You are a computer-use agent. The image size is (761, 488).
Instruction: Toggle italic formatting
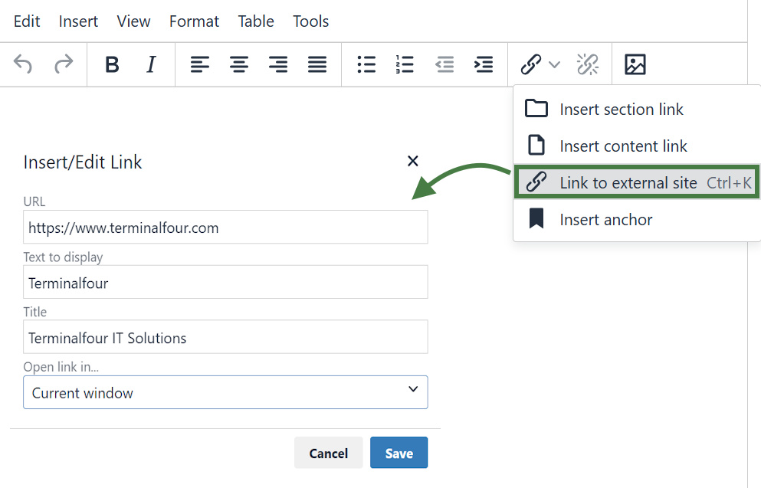(151, 65)
